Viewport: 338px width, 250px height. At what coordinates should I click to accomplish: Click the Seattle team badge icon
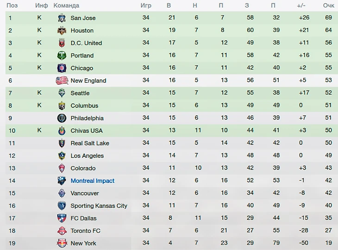(62, 93)
